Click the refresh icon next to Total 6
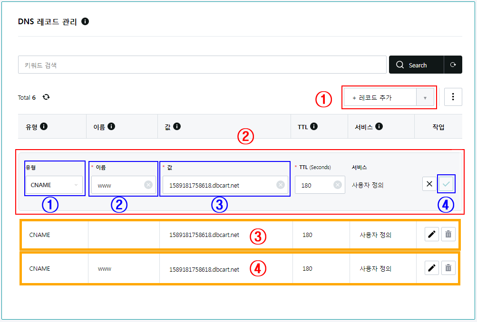The height and width of the screenshot is (322, 477). pyautogui.click(x=46, y=97)
